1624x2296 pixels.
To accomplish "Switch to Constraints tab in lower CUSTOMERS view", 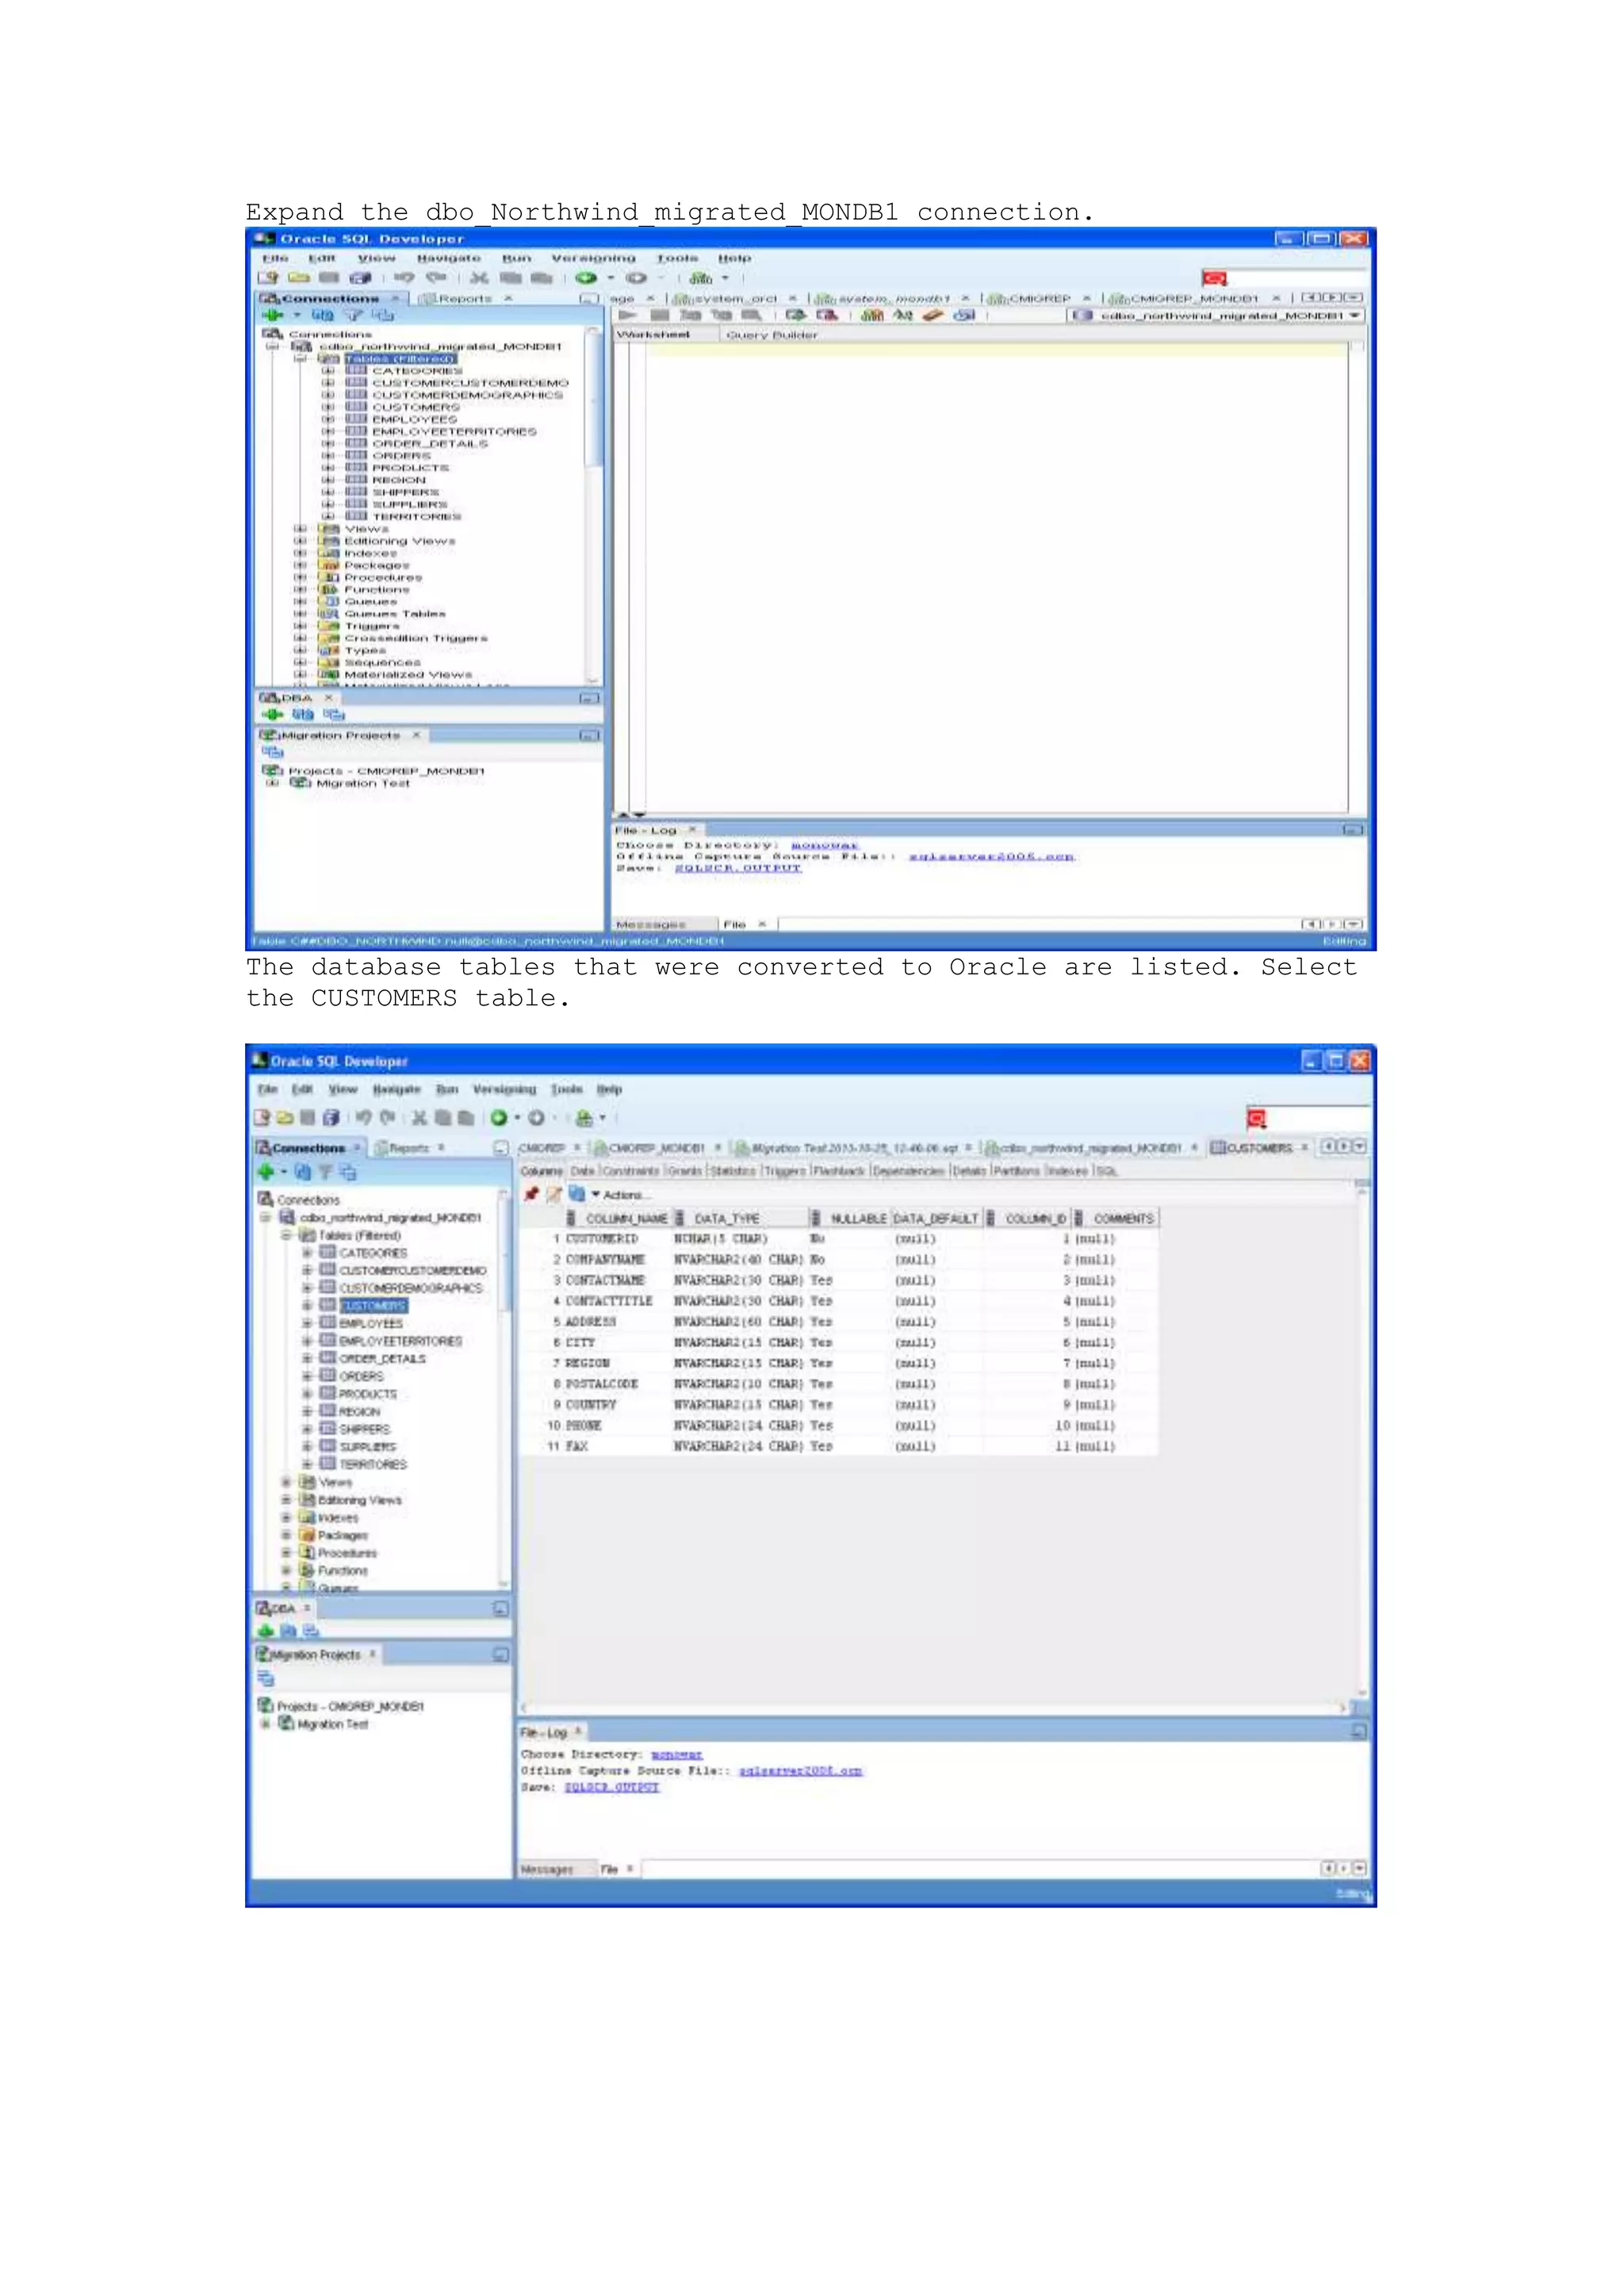I will click(x=631, y=1171).
